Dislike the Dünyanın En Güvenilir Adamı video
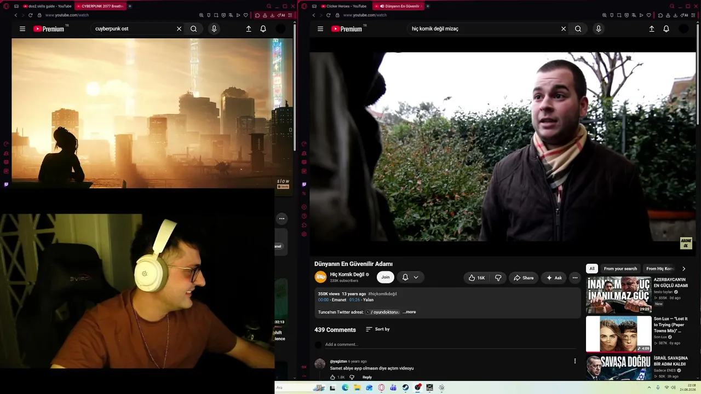The image size is (701, 394). click(498, 278)
